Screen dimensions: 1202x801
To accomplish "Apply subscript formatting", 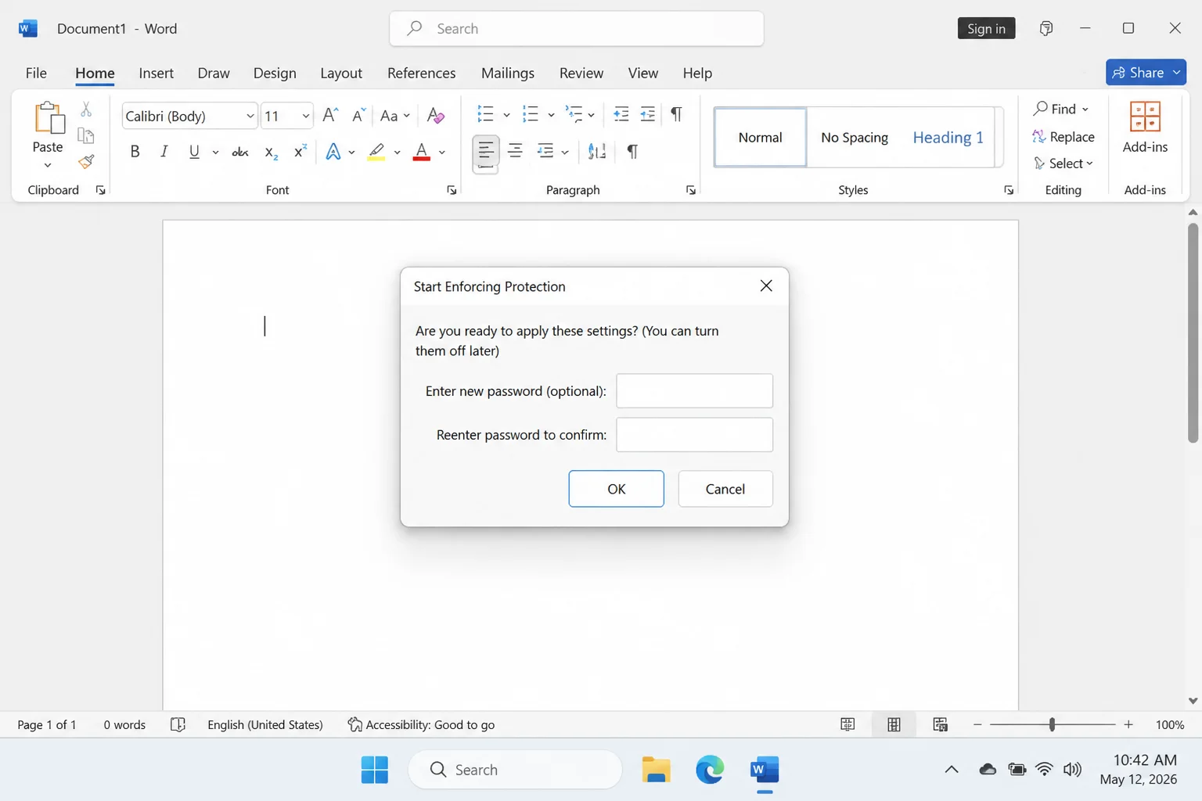I will [x=271, y=152].
